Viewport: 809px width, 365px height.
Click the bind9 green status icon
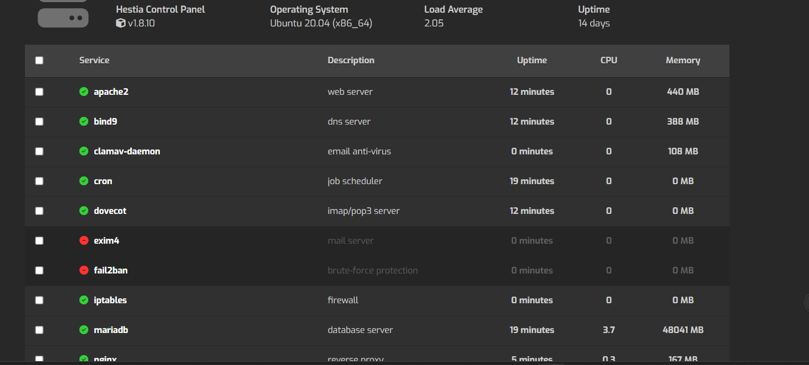click(84, 121)
